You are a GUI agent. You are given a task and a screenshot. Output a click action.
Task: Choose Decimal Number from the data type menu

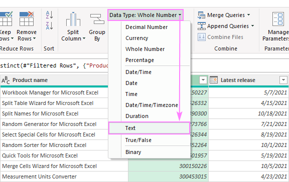pyautogui.click(x=147, y=27)
